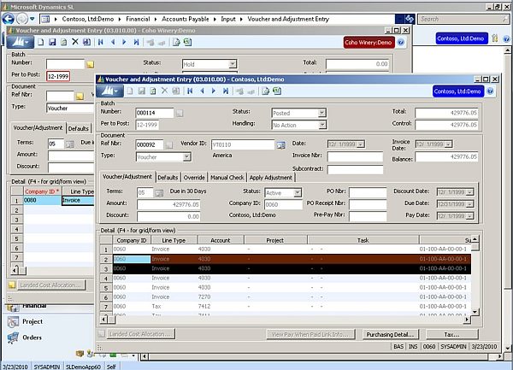Screen dimensions: 513x370
Task: Click the batch Number lookup icon in Coho window
Action: [90, 64]
